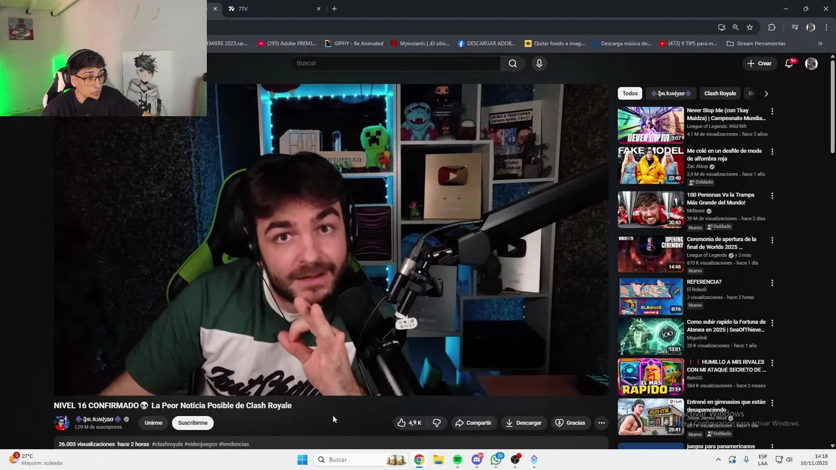
Task: Open FAKE MODEL video thumbnail
Action: tap(651, 165)
